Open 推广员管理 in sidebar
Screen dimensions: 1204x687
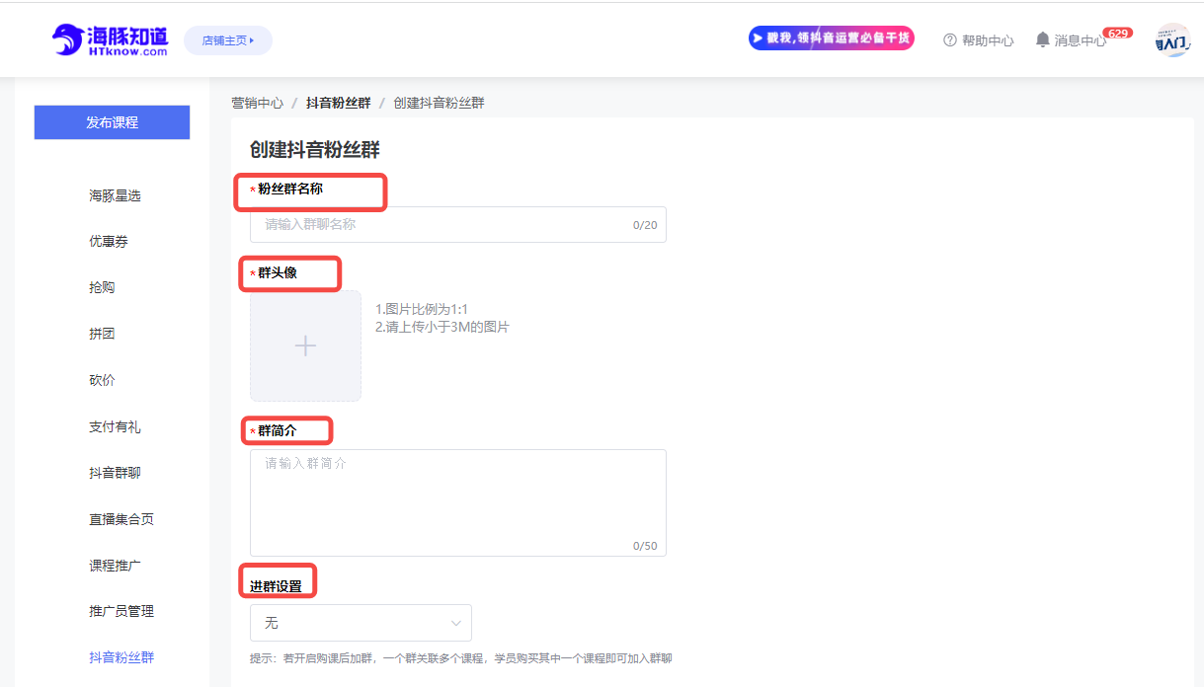pos(121,611)
